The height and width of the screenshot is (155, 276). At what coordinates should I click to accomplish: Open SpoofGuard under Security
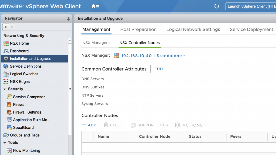[23, 127]
